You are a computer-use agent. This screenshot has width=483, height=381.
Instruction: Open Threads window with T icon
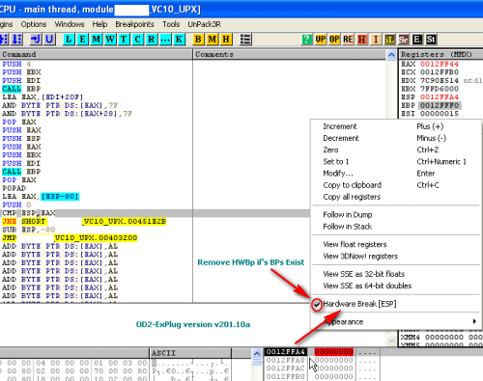tap(124, 40)
